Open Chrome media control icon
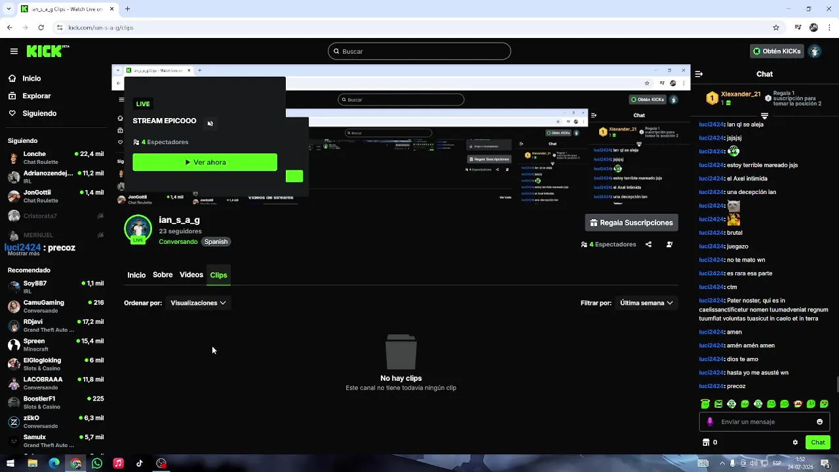The image size is (839, 472). 798,28
